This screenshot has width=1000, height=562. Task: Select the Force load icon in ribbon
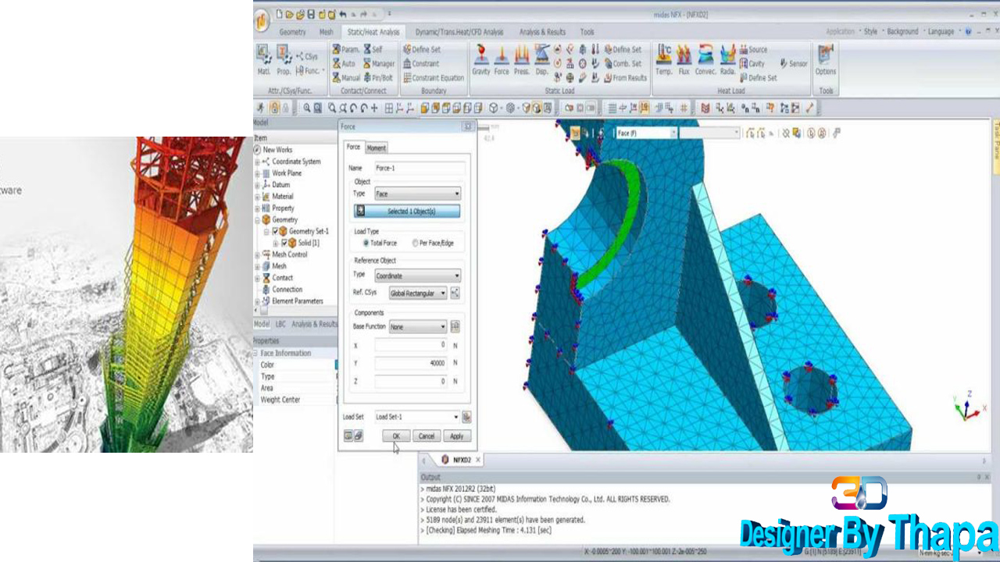pyautogui.click(x=502, y=61)
